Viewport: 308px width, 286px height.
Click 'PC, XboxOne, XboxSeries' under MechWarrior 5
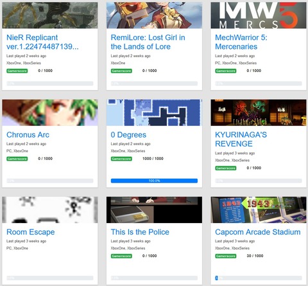tap(235, 63)
